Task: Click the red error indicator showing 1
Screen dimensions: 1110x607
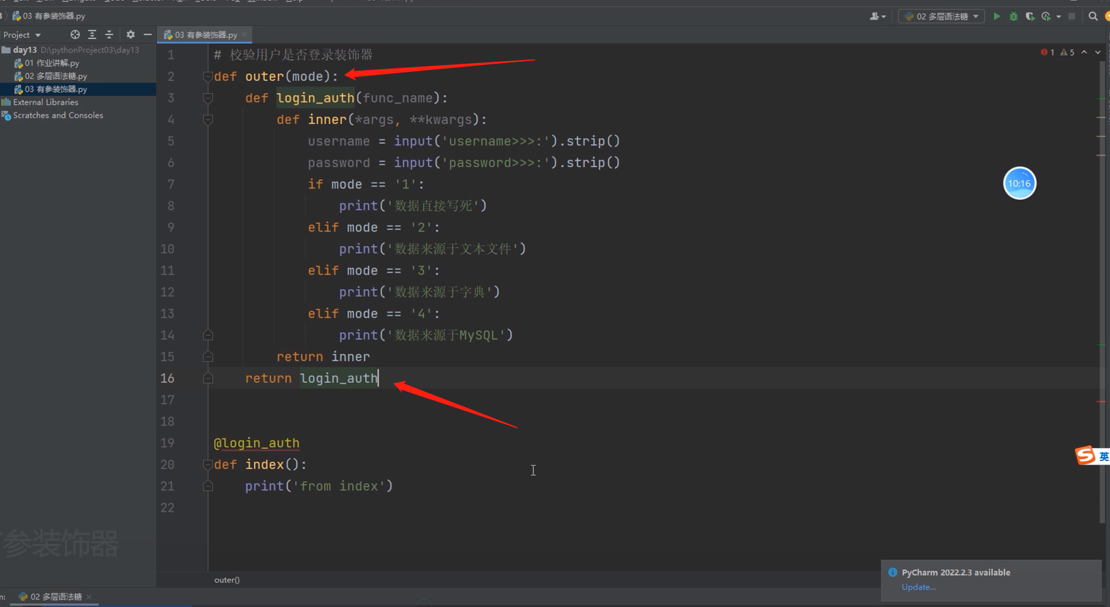Action: coord(1048,52)
